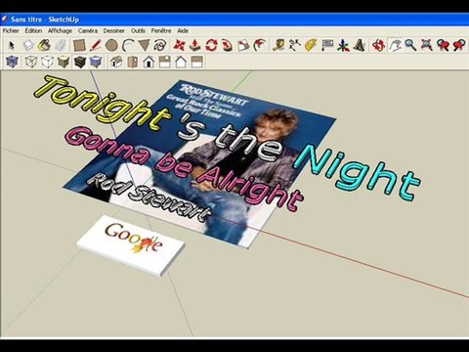Screen dimensions: 469x352
Task: Select the Orbit camera tool
Action: click(x=378, y=45)
